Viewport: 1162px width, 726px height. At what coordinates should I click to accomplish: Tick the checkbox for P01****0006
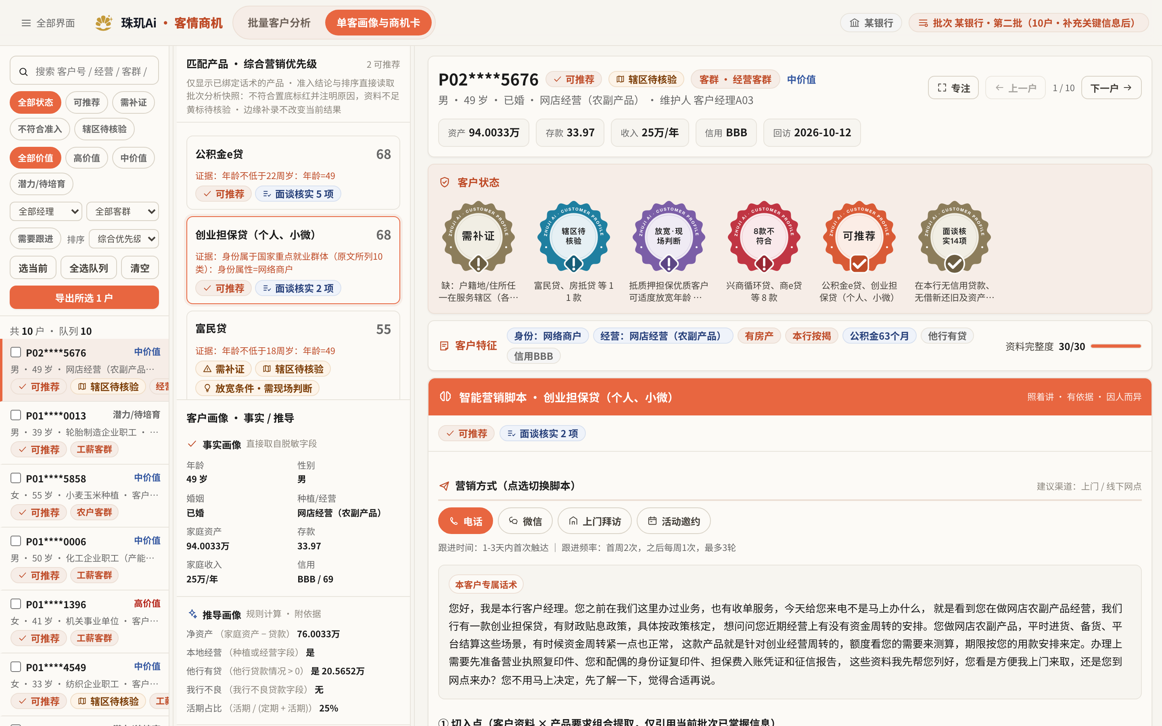tap(16, 541)
